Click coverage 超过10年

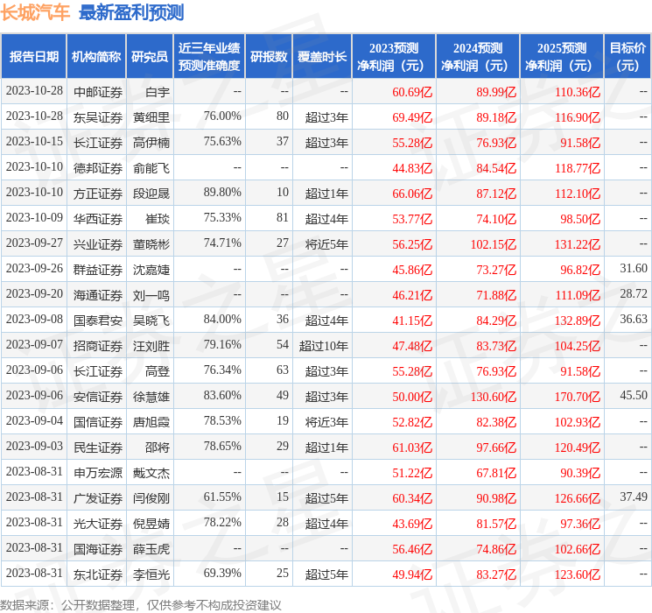coord(324,346)
